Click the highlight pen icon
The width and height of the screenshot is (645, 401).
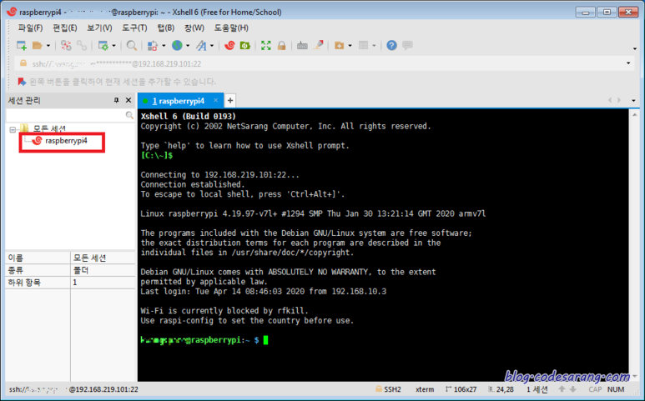[x=318, y=45]
